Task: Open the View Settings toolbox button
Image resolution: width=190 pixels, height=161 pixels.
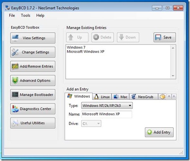Action: (33, 38)
